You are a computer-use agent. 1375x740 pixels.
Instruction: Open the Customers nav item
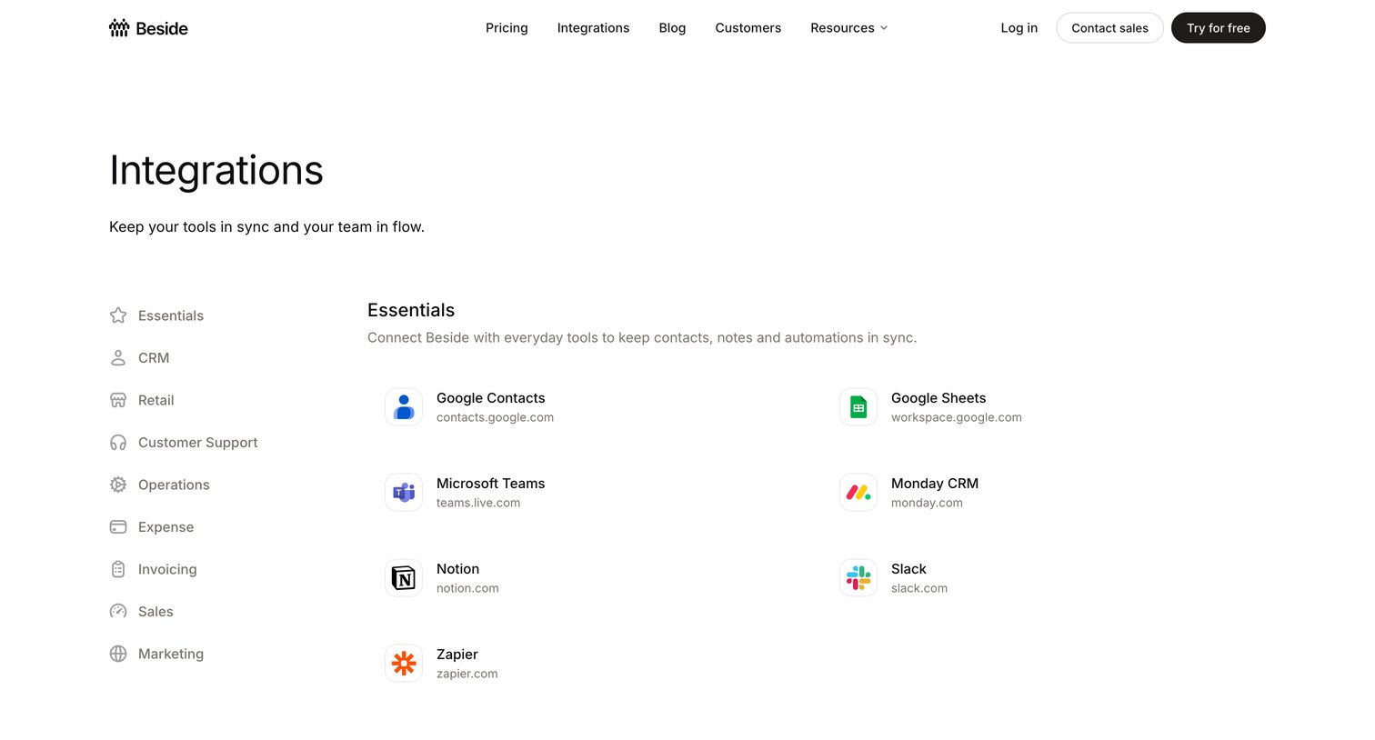(x=748, y=28)
